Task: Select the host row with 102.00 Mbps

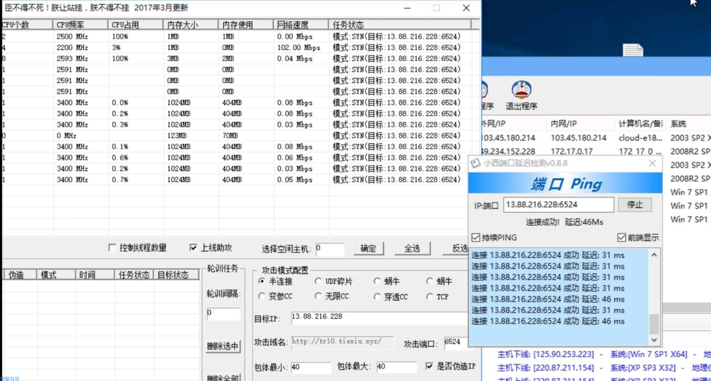Action: (236, 48)
